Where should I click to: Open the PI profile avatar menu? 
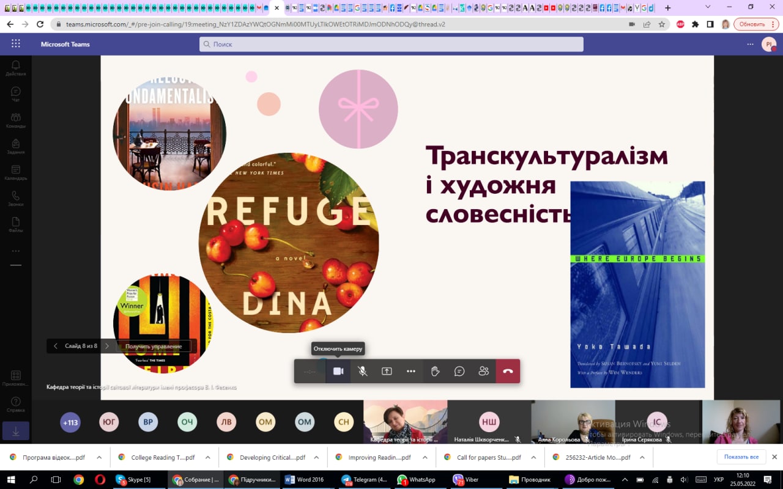pyautogui.click(x=768, y=44)
